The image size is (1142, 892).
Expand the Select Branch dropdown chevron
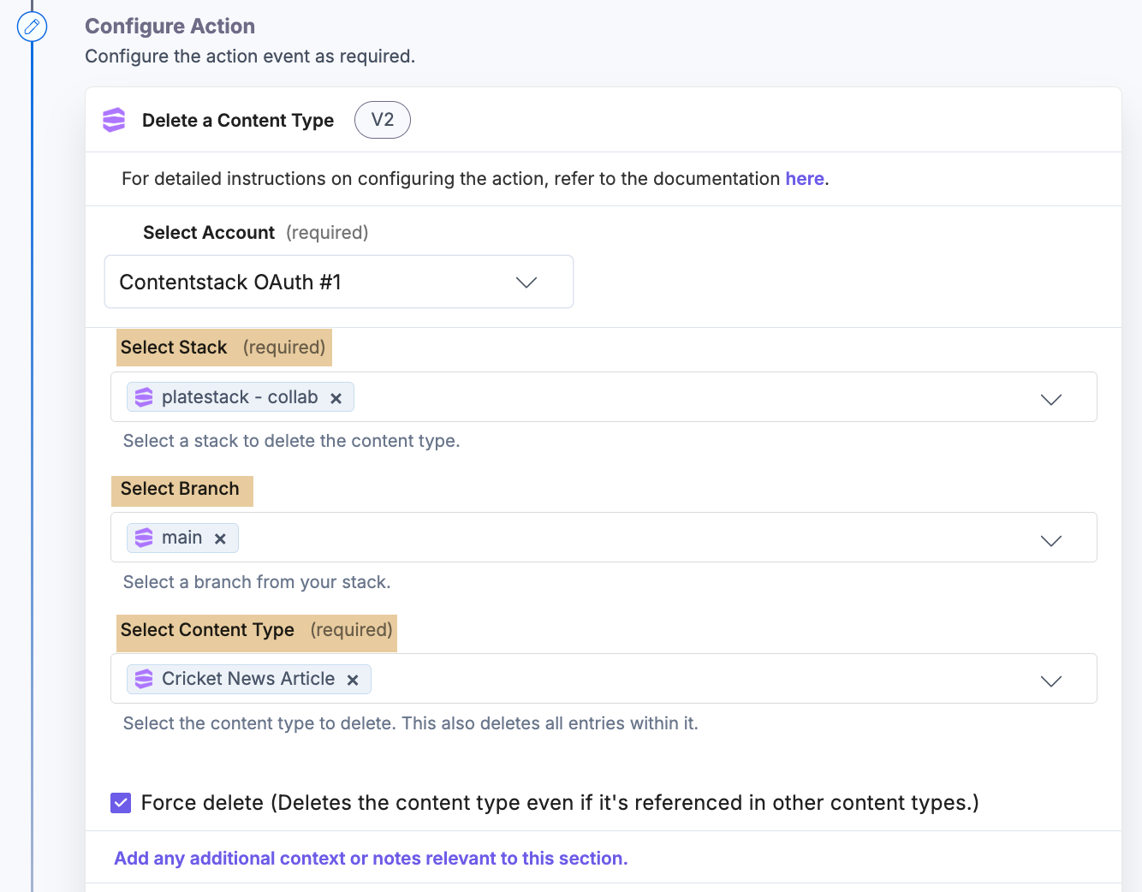1051,540
